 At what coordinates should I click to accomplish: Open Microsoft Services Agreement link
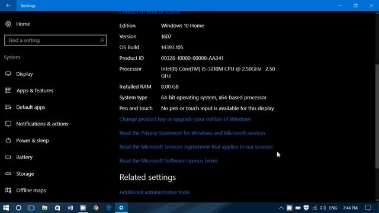(196, 147)
